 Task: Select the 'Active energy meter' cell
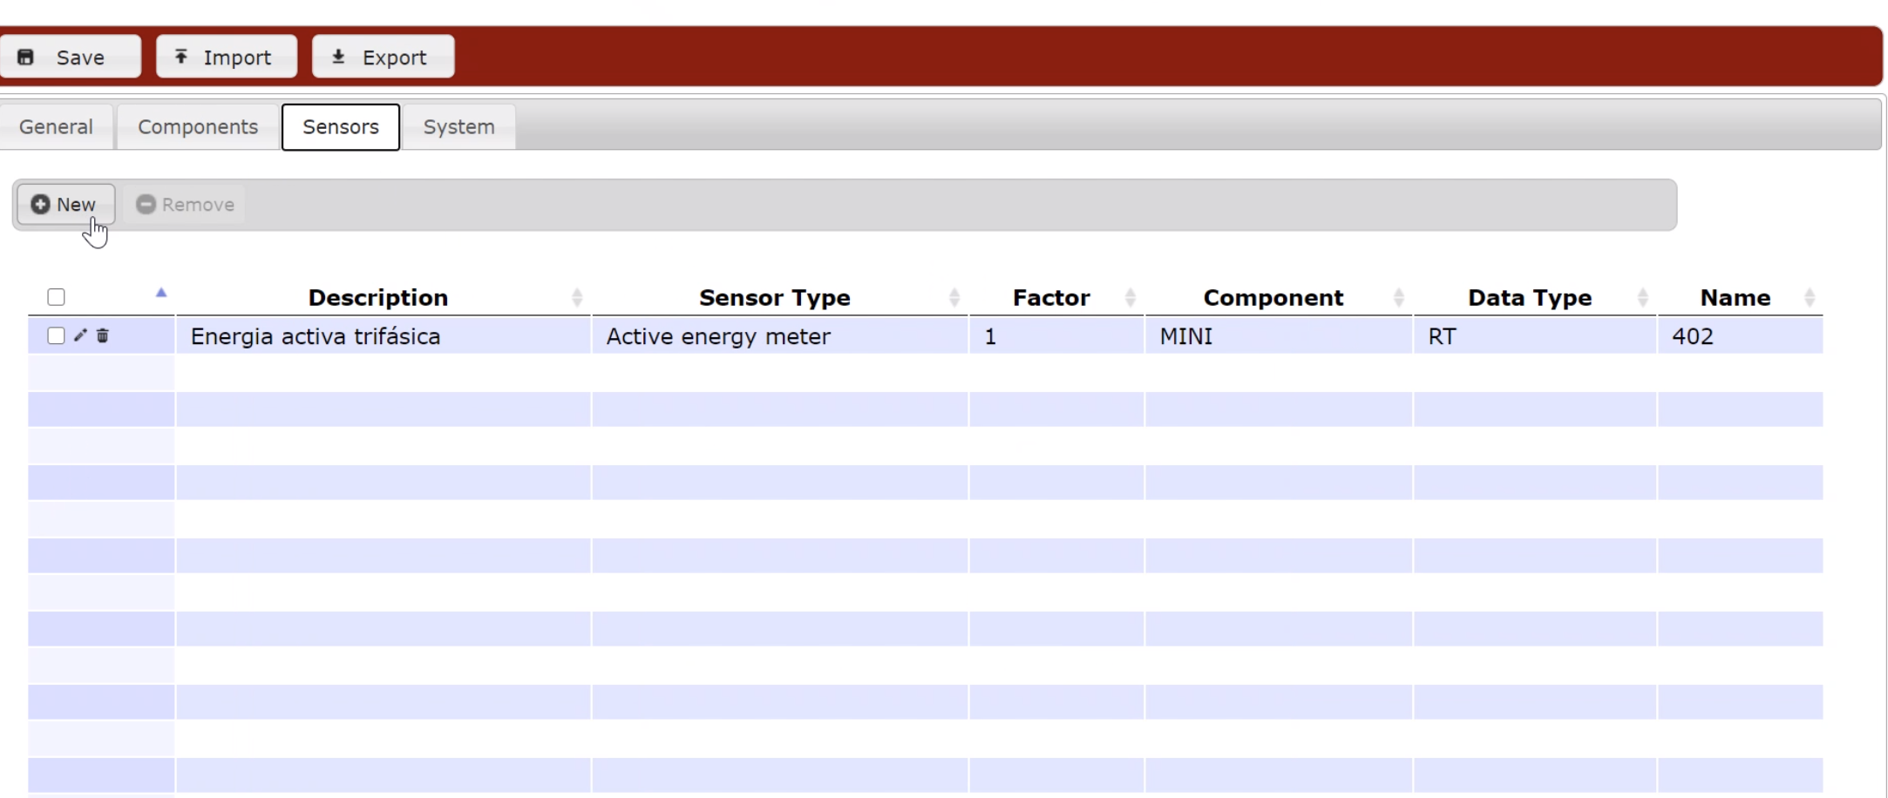[780, 336]
